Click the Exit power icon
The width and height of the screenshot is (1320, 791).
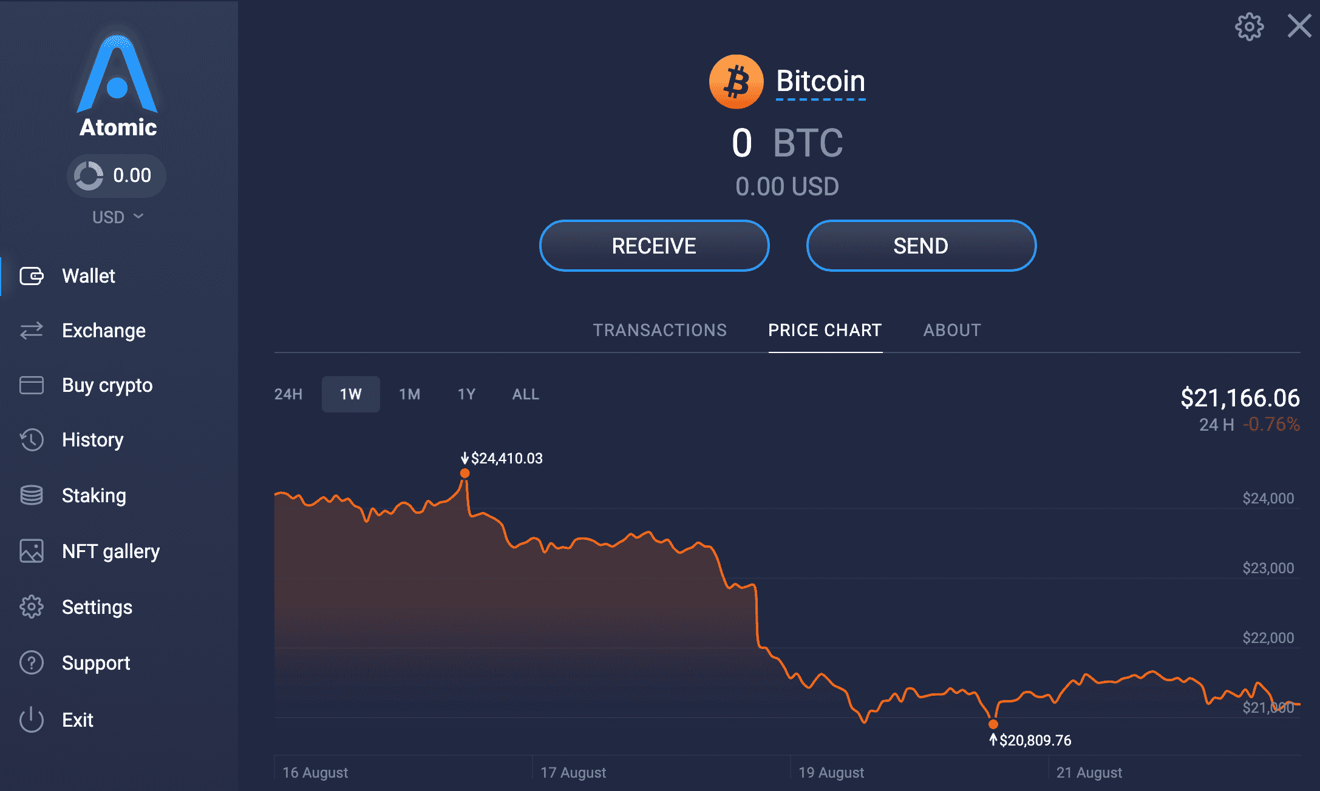32,719
